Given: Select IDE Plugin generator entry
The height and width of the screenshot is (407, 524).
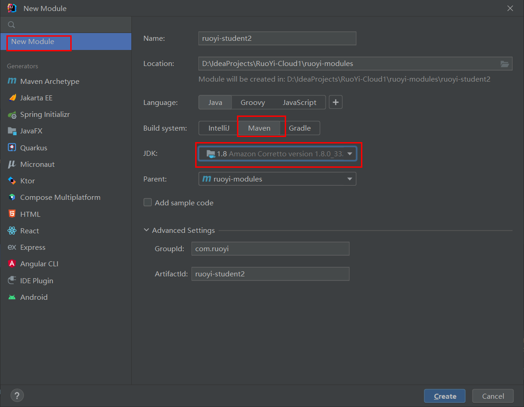Looking at the screenshot, I should [x=66, y=280].
